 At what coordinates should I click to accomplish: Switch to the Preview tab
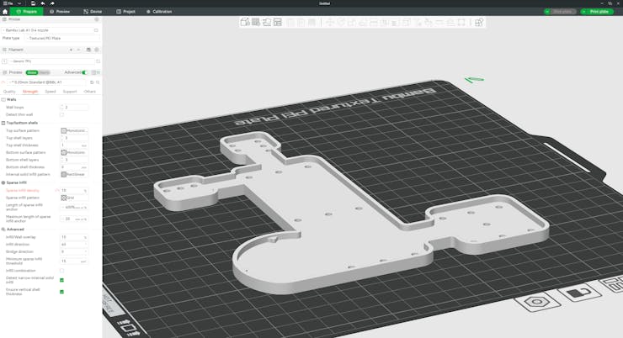point(59,12)
